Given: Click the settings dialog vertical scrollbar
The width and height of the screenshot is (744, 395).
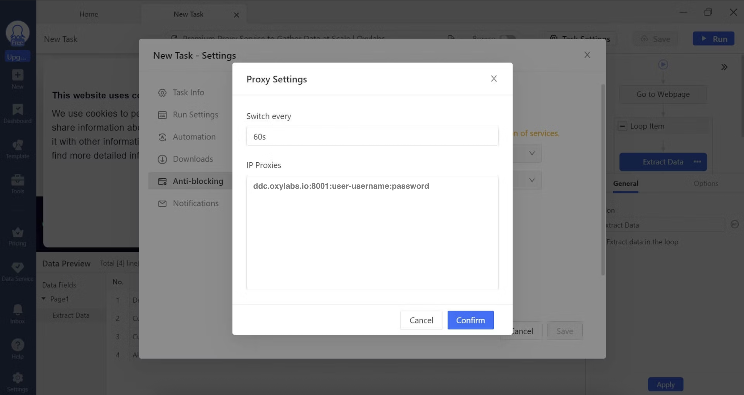Looking at the screenshot, I should [x=603, y=179].
